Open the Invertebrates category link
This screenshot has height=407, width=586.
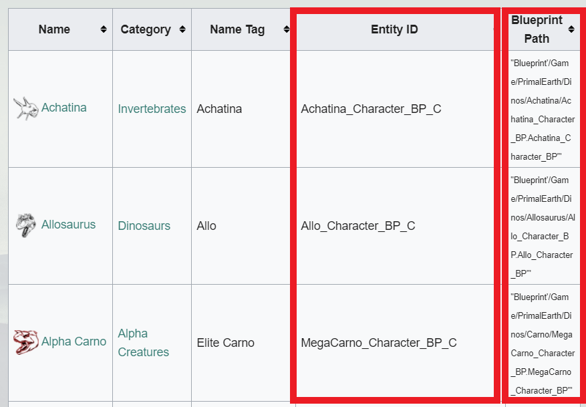click(x=152, y=109)
